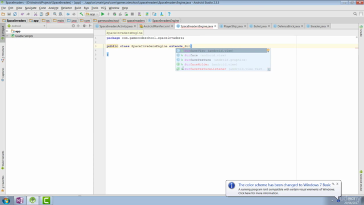The height and width of the screenshot is (205, 364).
Task: Choose SurfaceHolder completion suggestion
Action: pyautogui.click(x=223, y=64)
